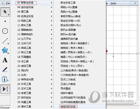The image size is (140, 109).
Task: Select the Straightedge line tool
Action: click(5, 41)
